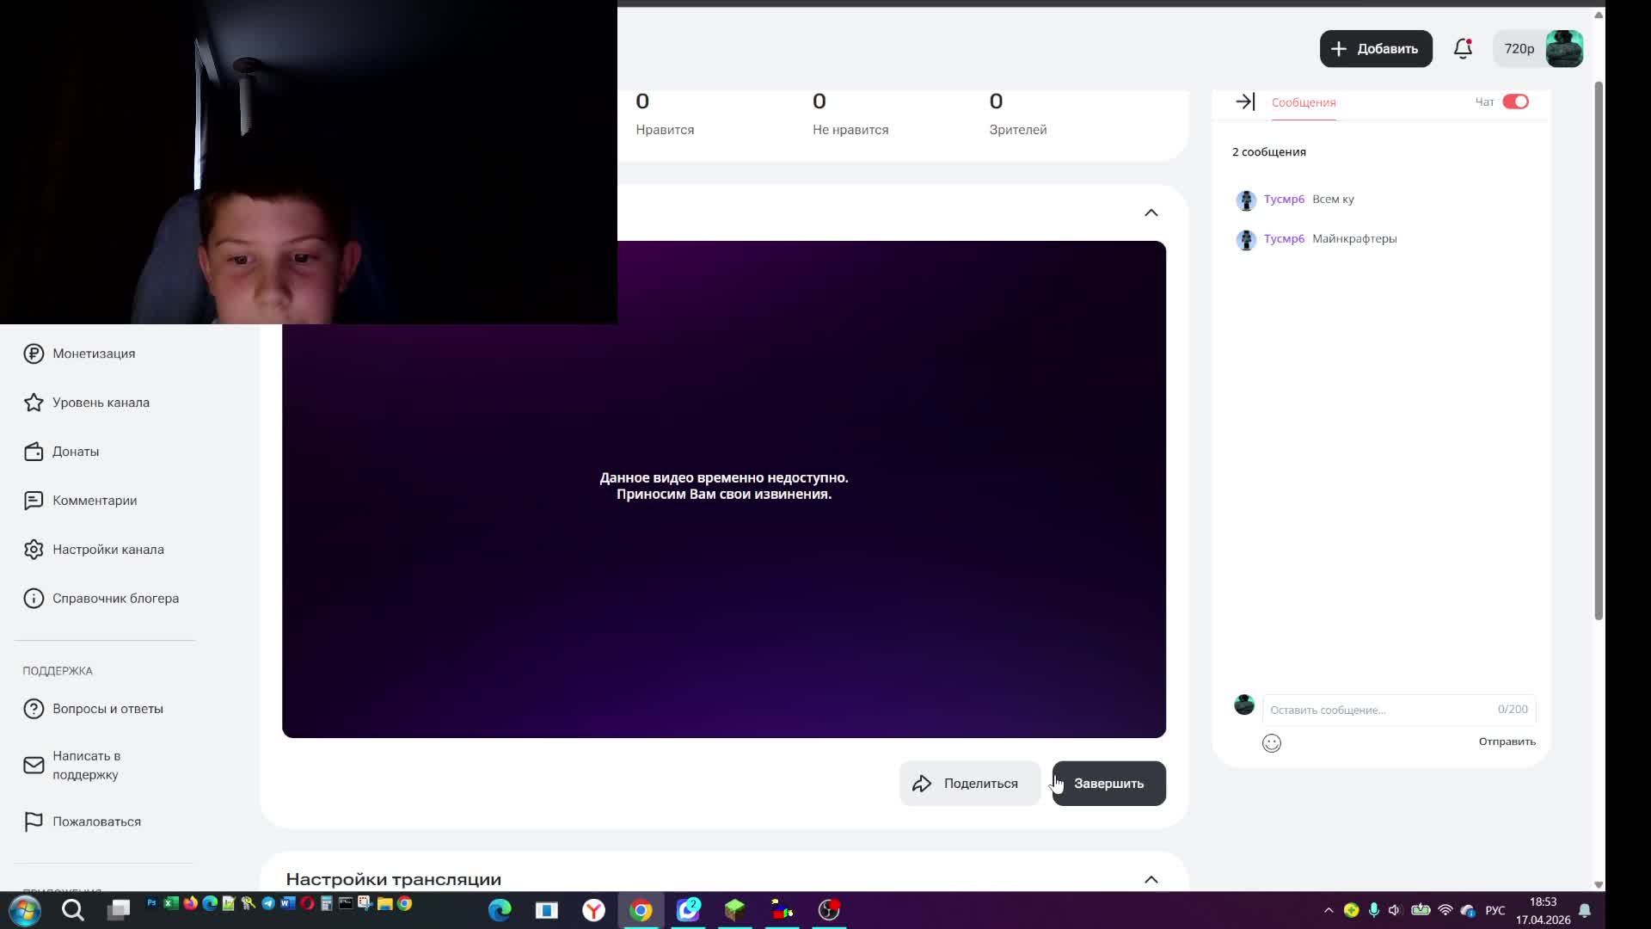The height and width of the screenshot is (929, 1651).
Task: Open the 720p quality selector
Action: pos(1519,48)
